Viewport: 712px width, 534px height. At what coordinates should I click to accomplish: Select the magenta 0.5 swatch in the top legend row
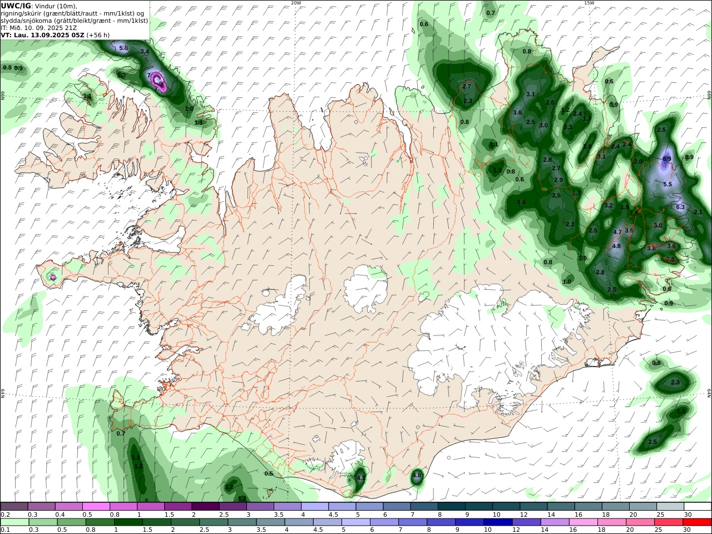click(x=96, y=506)
